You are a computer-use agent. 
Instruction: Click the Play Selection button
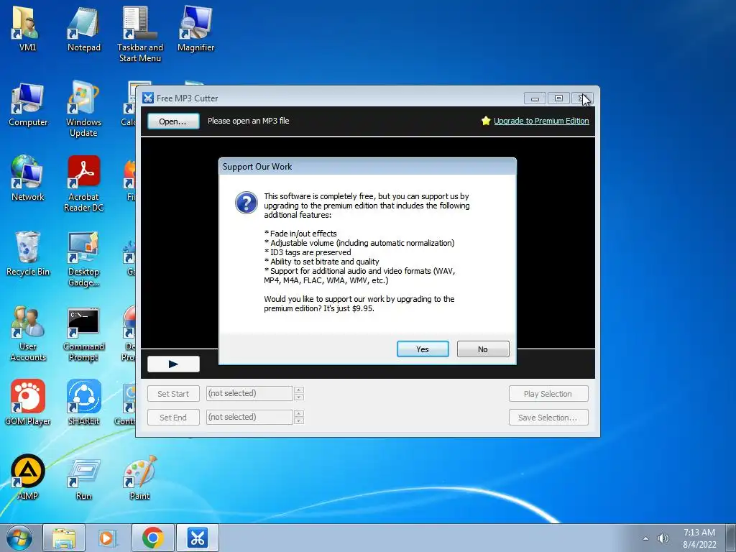[x=548, y=393]
